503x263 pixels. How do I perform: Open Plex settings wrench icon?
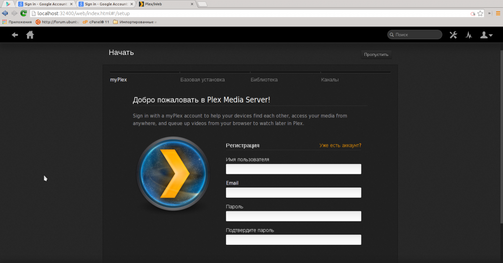tap(453, 35)
